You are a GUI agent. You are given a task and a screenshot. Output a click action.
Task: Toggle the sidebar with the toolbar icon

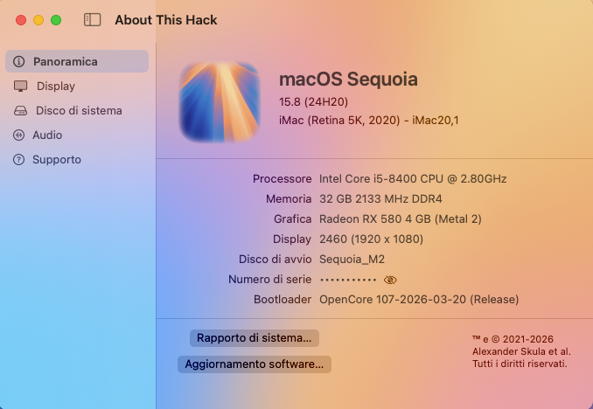(93, 19)
